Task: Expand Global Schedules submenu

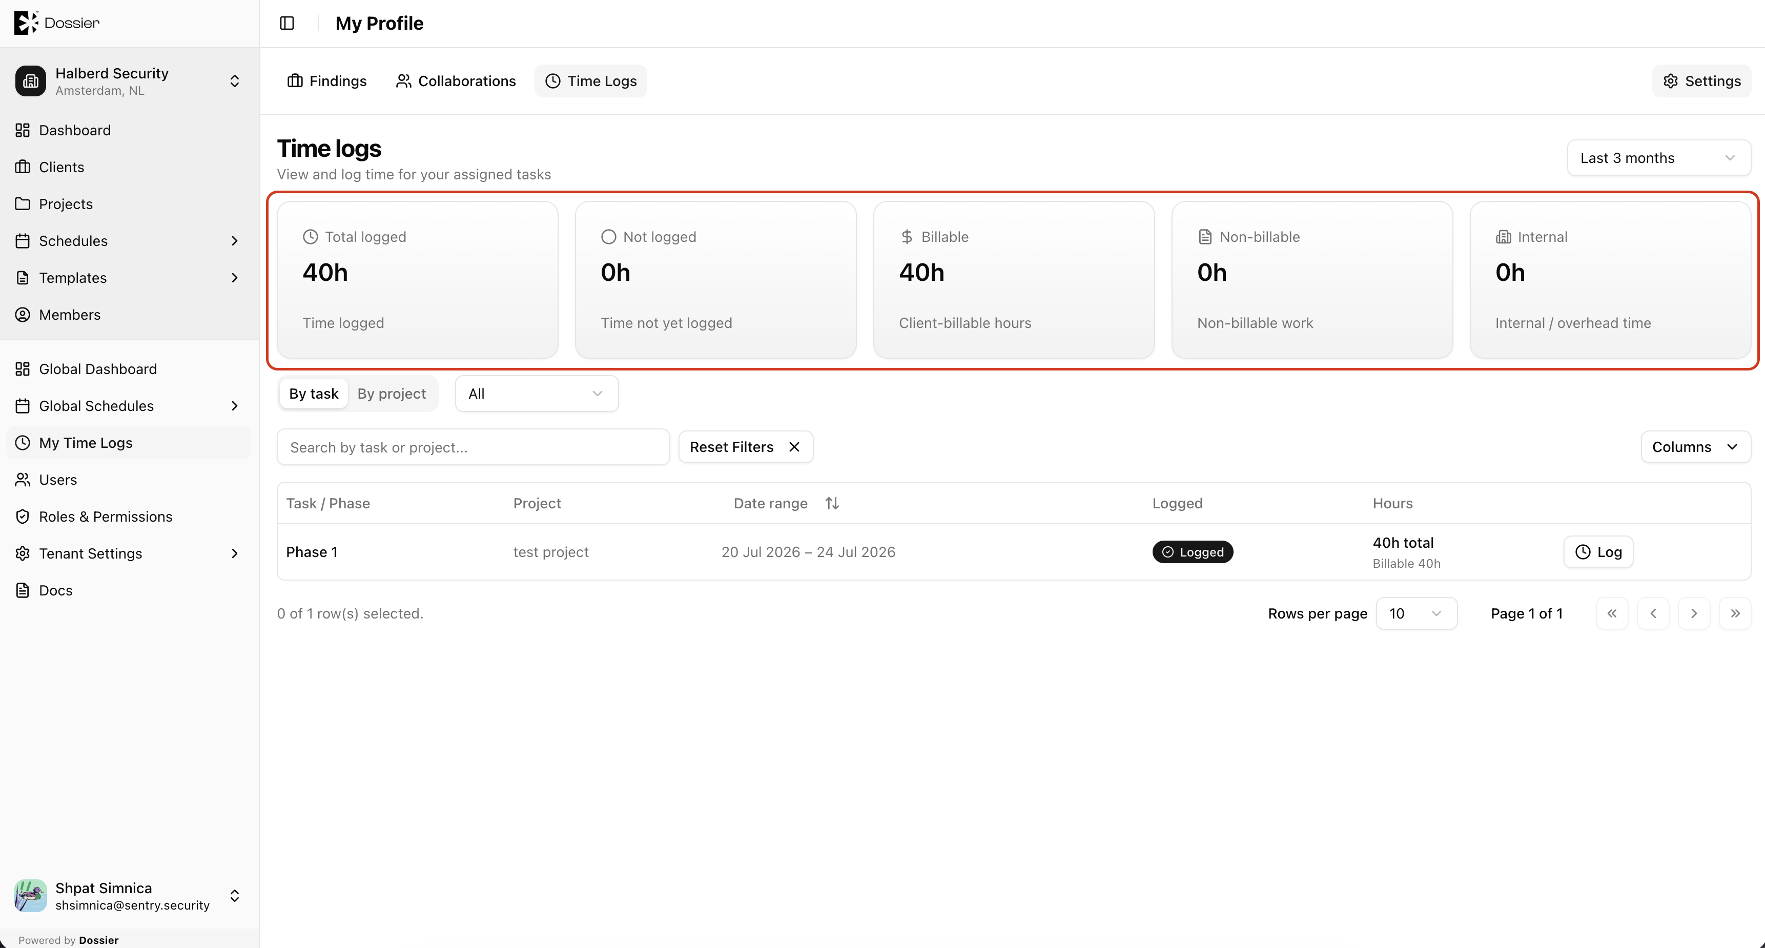Action: 234,406
